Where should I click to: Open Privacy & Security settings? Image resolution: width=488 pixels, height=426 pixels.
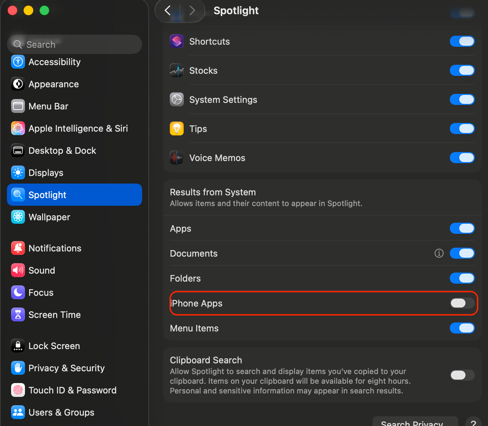(x=67, y=368)
